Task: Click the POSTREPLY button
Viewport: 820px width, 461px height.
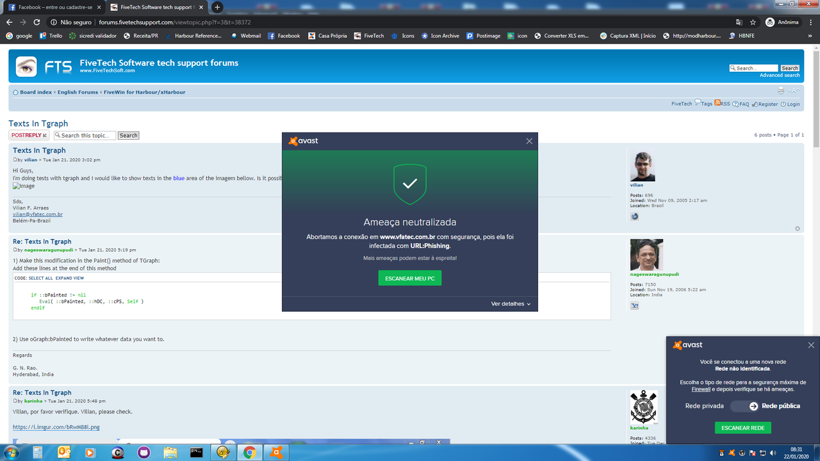Action: tap(29, 135)
